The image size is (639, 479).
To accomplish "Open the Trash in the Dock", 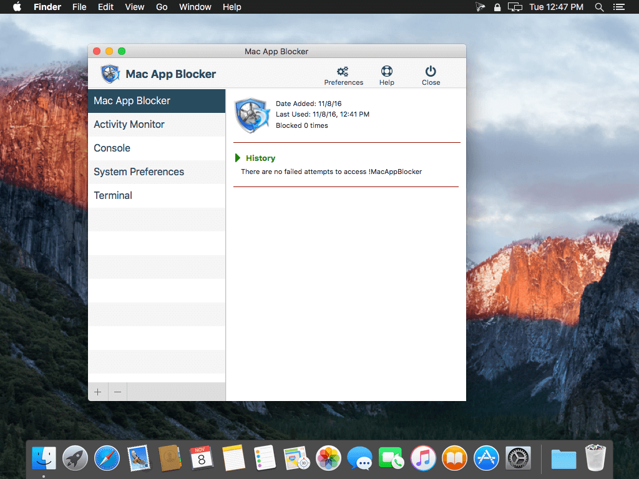I will click(x=595, y=458).
